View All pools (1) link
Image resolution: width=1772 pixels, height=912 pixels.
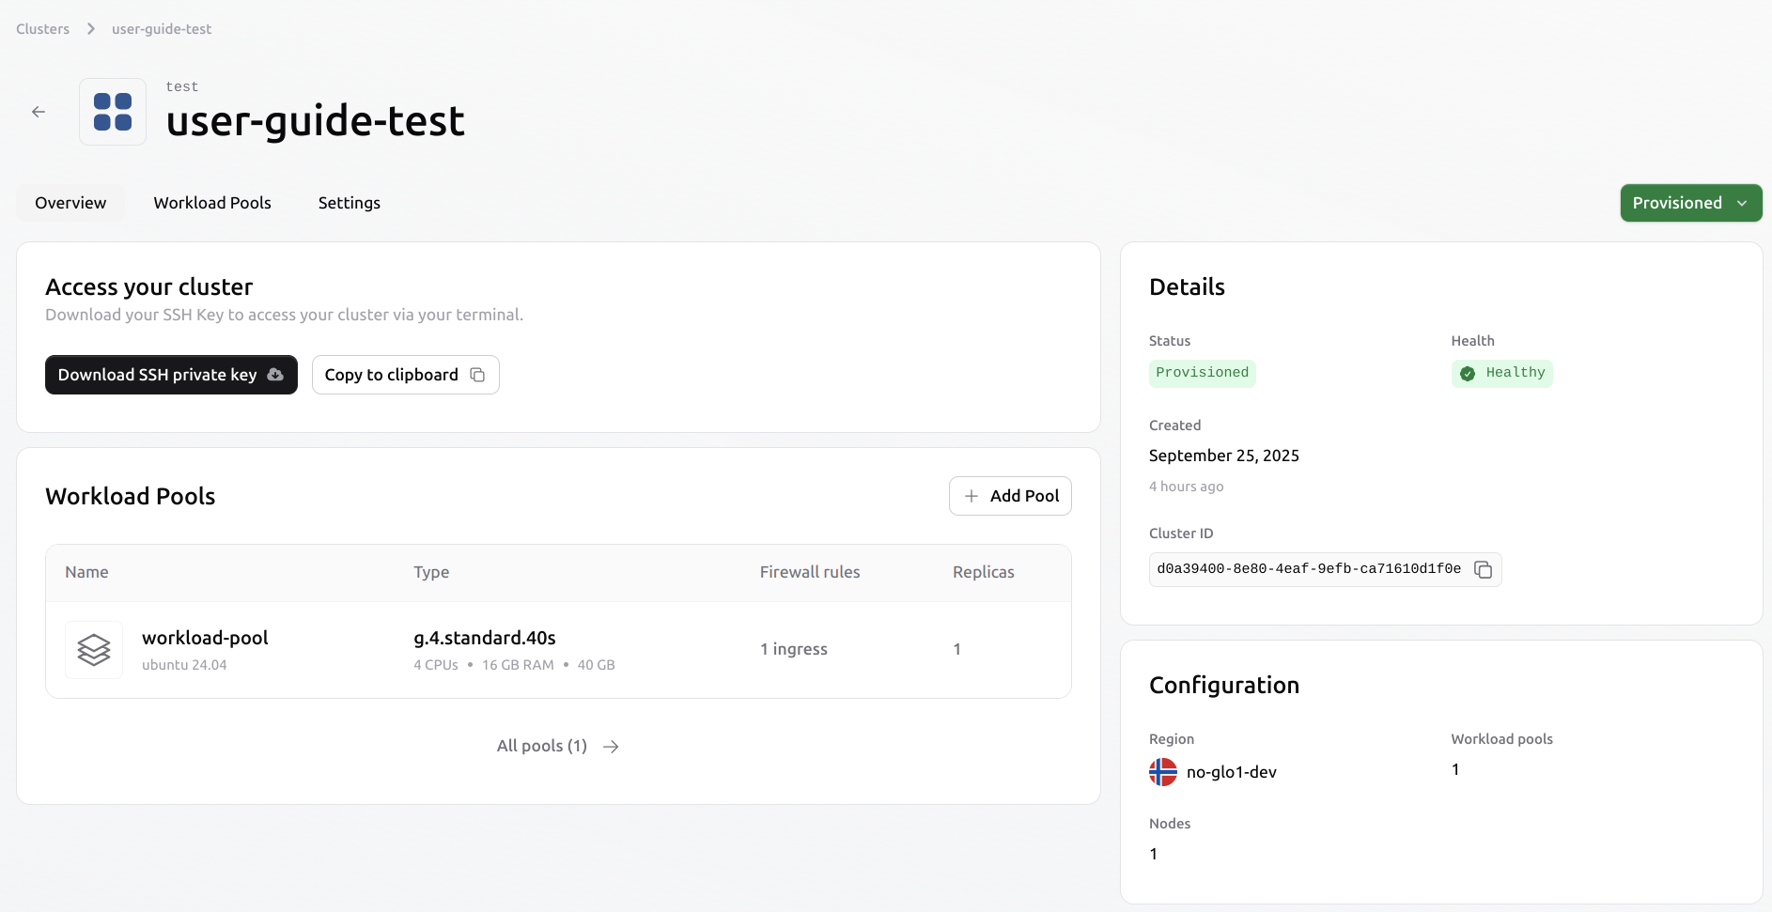tap(541, 746)
